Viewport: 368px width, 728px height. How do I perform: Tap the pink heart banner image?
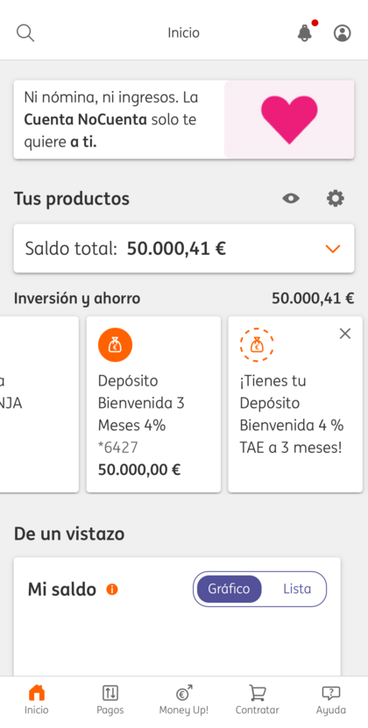[x=289, y=120]
